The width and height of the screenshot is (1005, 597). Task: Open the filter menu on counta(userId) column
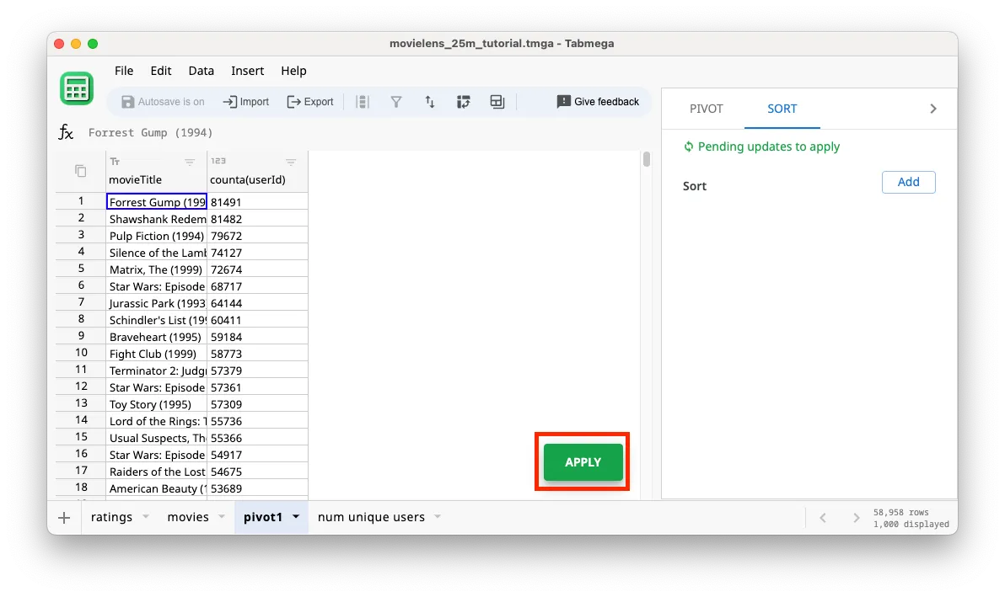(291, 162)
